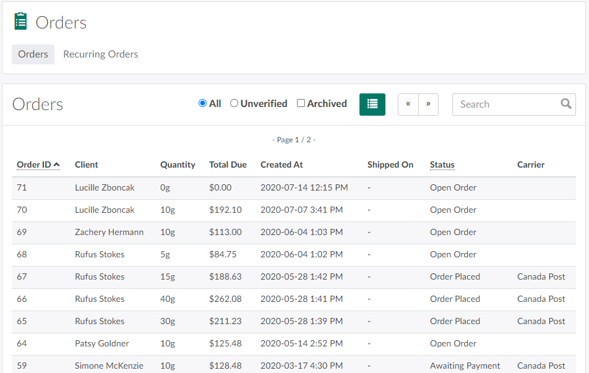Open order 69 row for Zachery Hermann
The image size is (589, 373).
pos(22,232)
